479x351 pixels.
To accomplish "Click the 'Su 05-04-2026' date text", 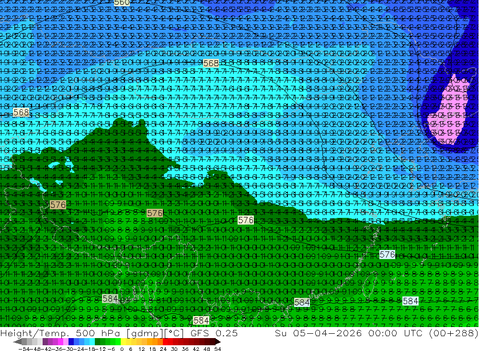I will coord(319,333).
